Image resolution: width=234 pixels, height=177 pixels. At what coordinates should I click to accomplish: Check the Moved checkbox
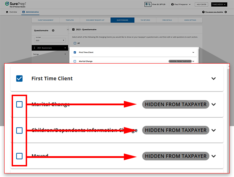coord(19,156)
